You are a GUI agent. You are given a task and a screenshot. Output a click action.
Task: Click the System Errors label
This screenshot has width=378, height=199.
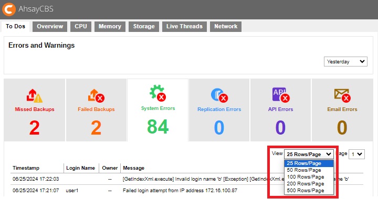tap(158, 108)
